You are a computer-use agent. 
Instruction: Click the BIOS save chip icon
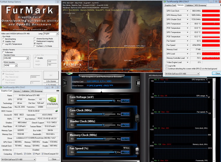pos(56,111)
